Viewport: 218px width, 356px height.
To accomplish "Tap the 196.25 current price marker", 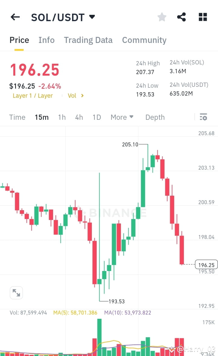I will point(206,264).
